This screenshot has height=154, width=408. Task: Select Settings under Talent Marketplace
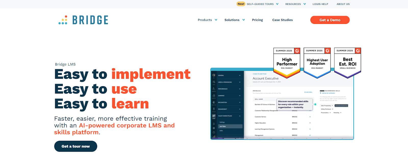[x=222, y=122]
